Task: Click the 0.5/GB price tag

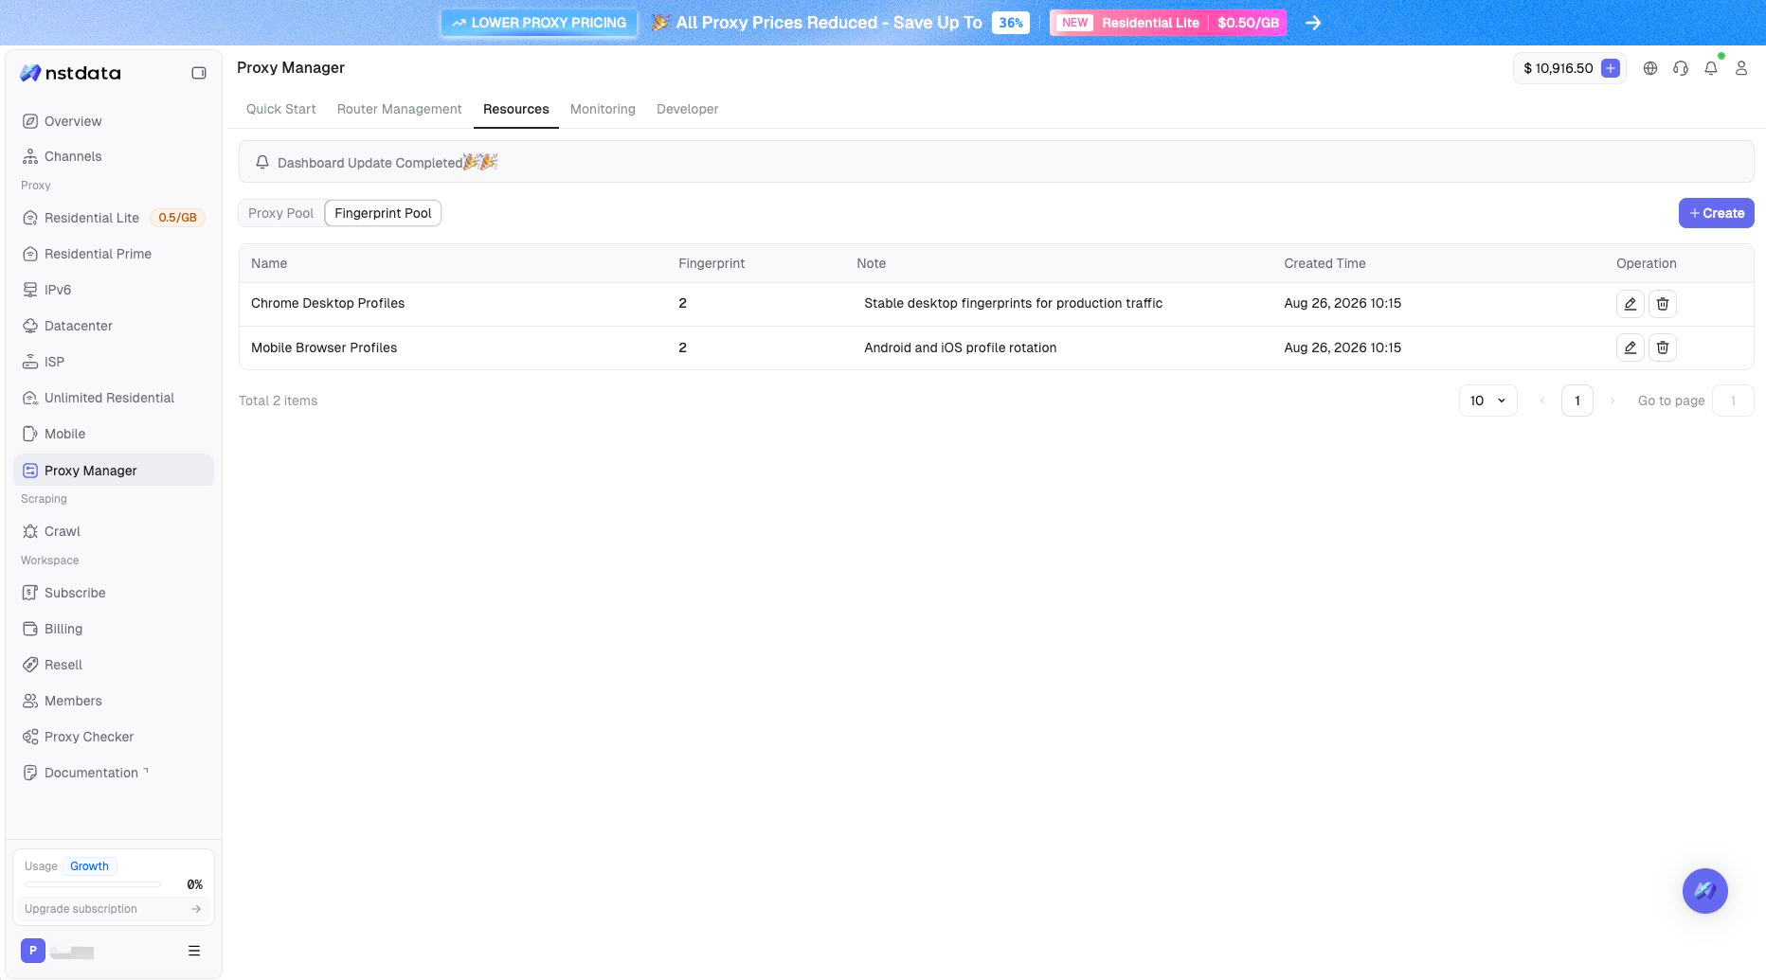Action: (177, 218)
